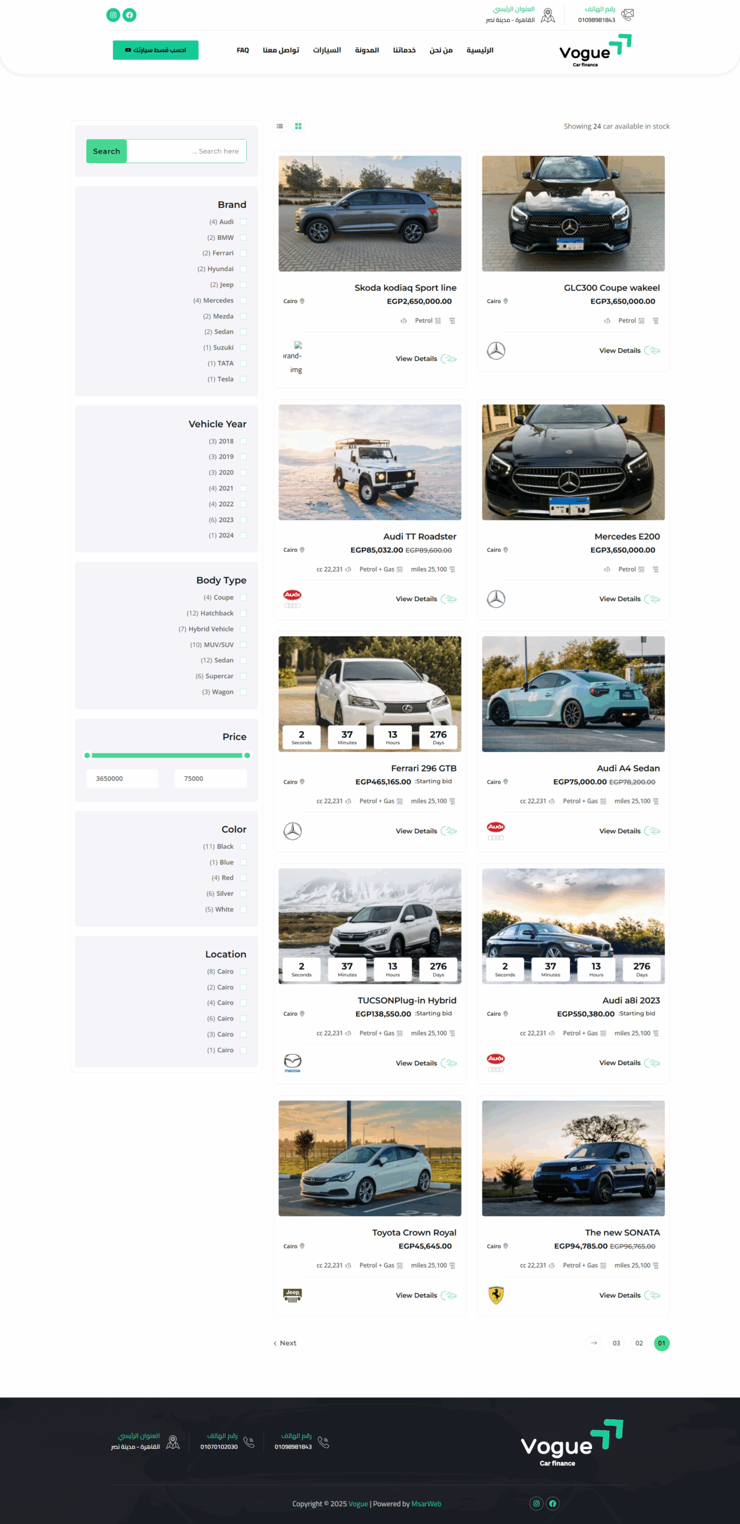
Task: Click the Mercedes logo on Mercedes E200 card
Action: point(496,599)
